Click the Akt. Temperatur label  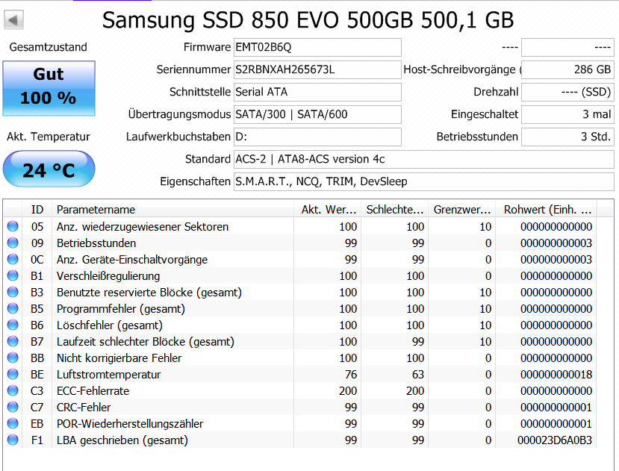[x=49, y=137]
